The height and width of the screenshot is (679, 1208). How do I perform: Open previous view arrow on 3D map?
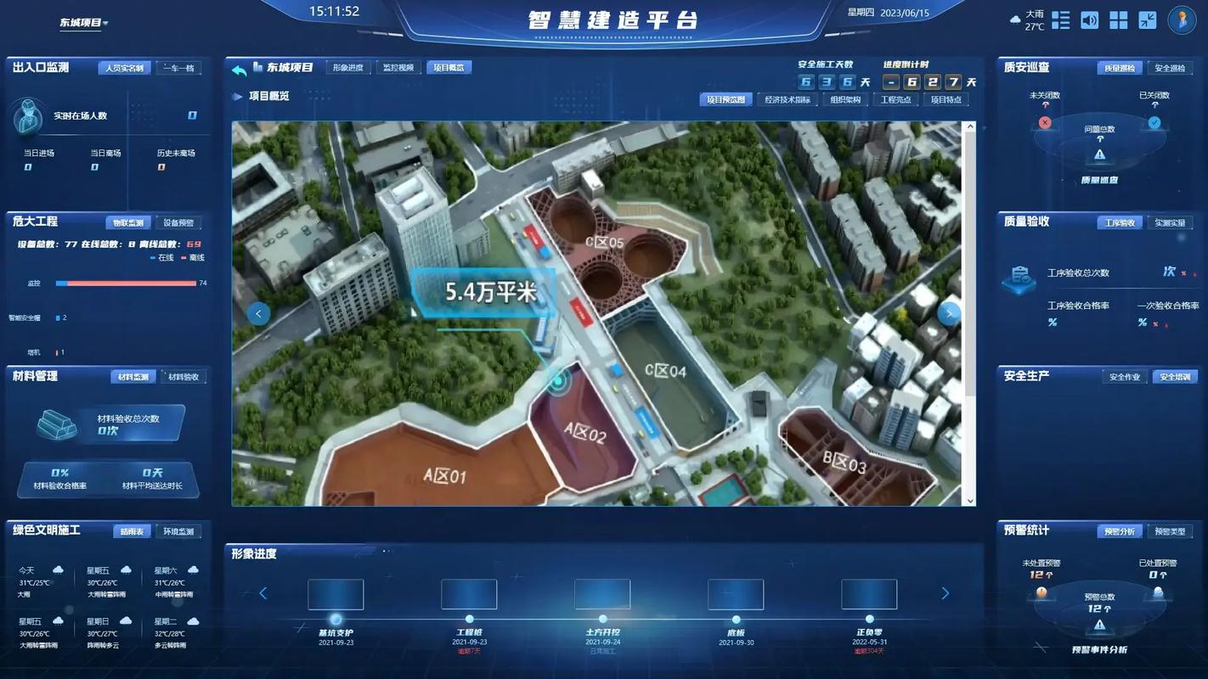(258, 313)
